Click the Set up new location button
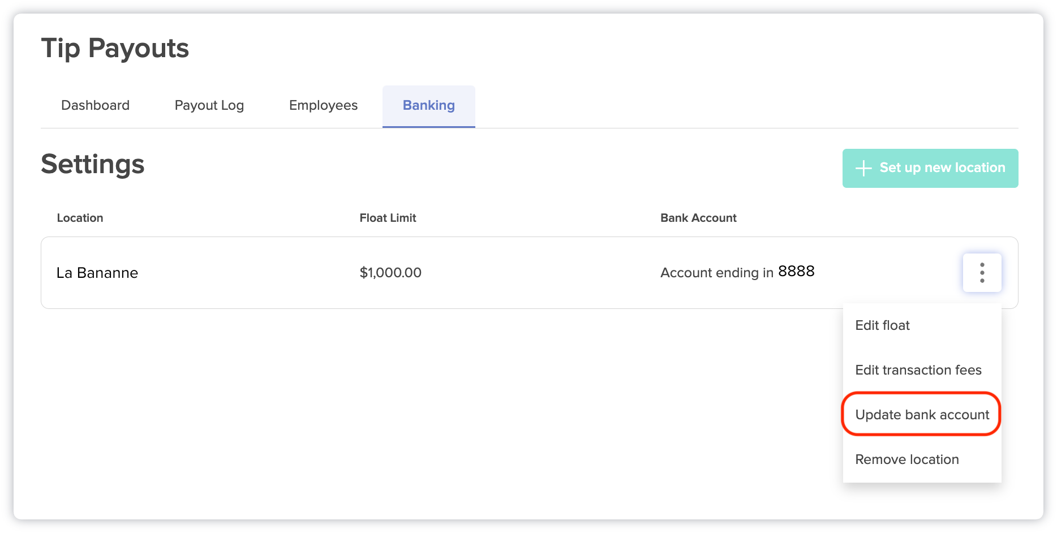 pyautogui.click(x=930, y=168)
